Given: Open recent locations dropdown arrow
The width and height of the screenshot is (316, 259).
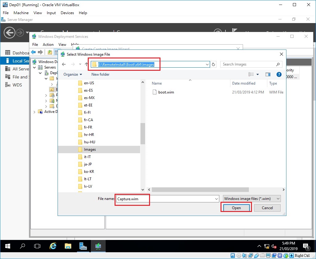Looking at the screenshot, I should [x=80, y=64].
